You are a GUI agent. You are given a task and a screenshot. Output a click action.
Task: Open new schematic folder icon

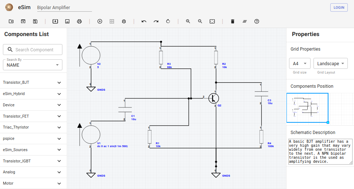tap(11, 21)
